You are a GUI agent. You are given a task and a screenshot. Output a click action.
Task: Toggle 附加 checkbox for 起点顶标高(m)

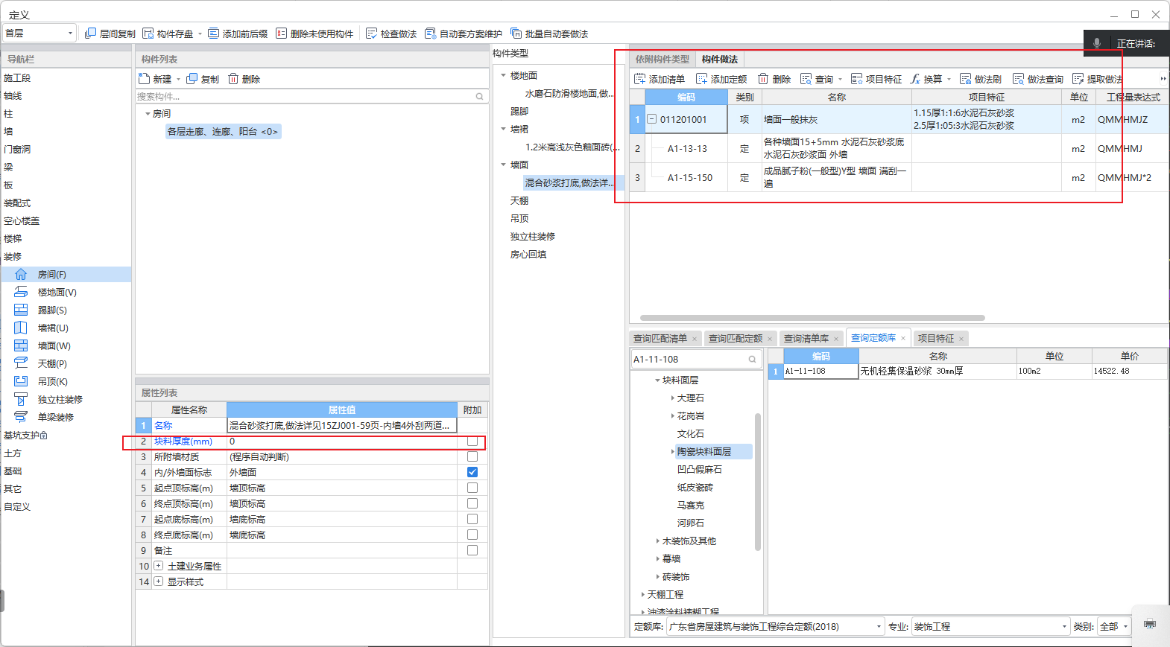[x=472, y=488]
